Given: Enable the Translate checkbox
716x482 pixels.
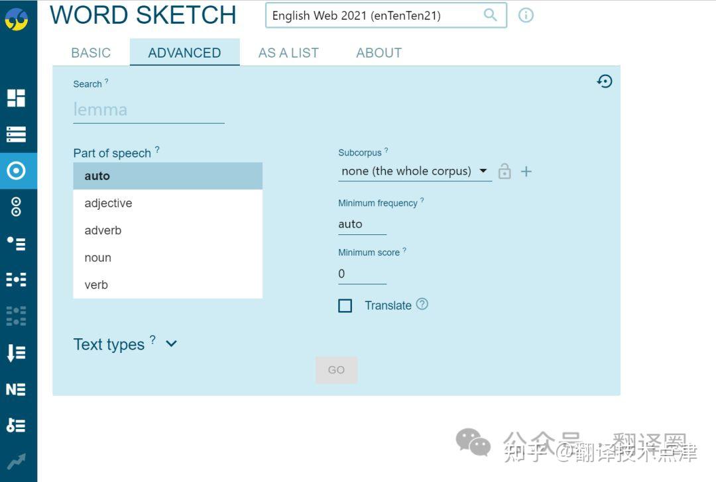Looking at the screenshot, I should click(345, 305).
